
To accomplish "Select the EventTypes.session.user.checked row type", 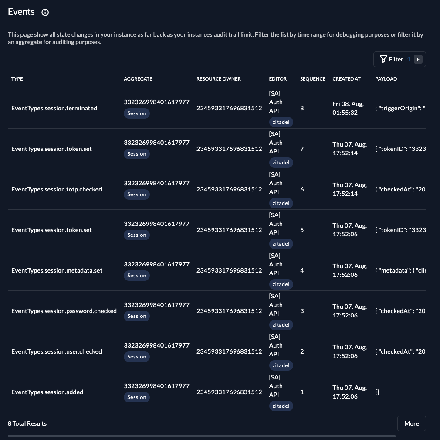I will point(56,351).
